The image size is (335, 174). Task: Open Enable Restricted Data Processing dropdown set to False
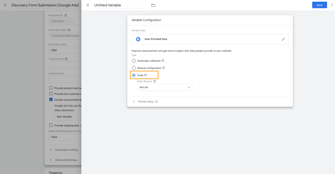click(65, 137)
